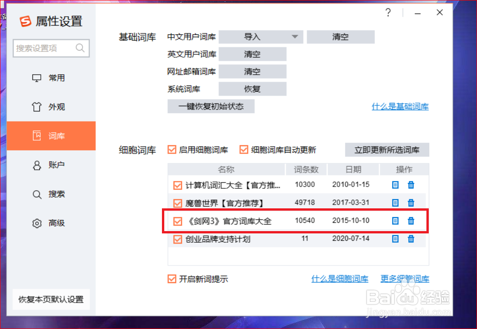Select the 词库 settings section

[x=51, y=136]
